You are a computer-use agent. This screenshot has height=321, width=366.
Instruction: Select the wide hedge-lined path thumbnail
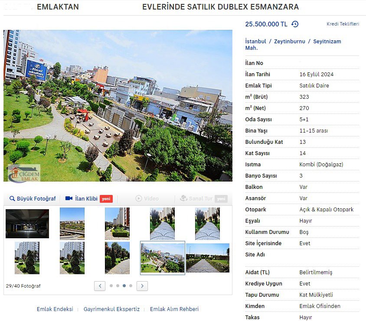click(208, 258)
